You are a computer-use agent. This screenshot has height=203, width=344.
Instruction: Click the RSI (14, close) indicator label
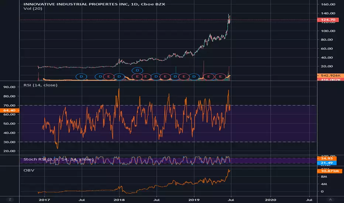tap(40, 85)
